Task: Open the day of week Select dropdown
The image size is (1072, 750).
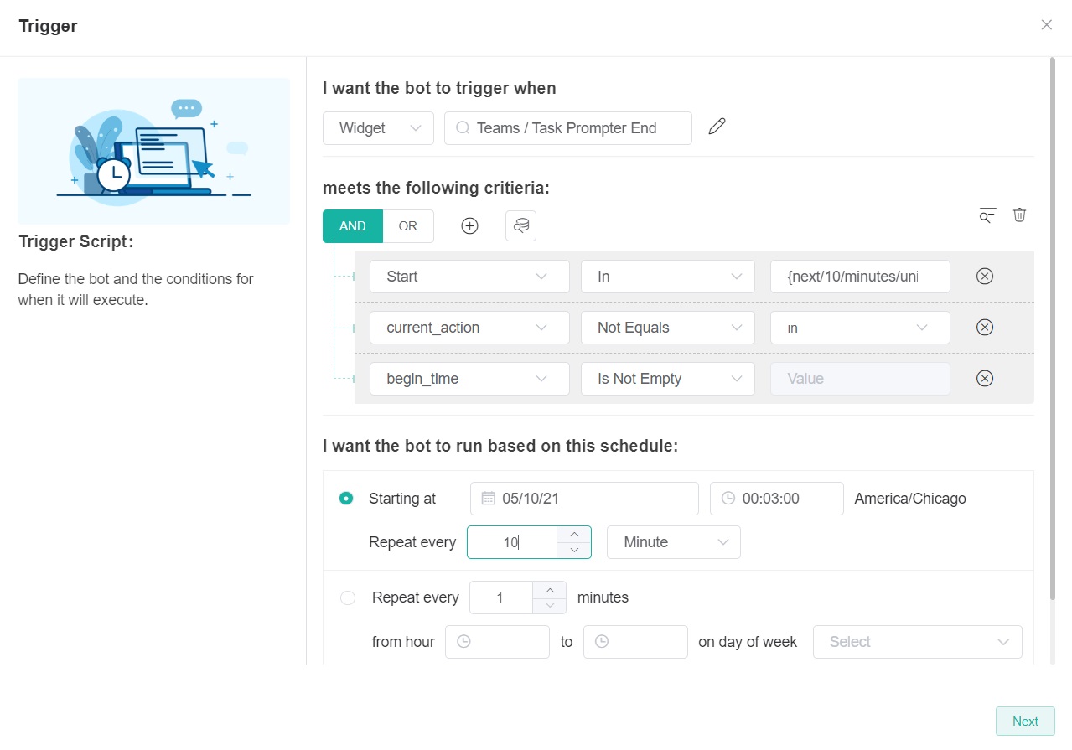Action: coord(917,642)
